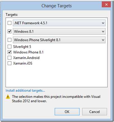
Task: Click the yellow warning triangle icon
Action: [x=8, y=97]
